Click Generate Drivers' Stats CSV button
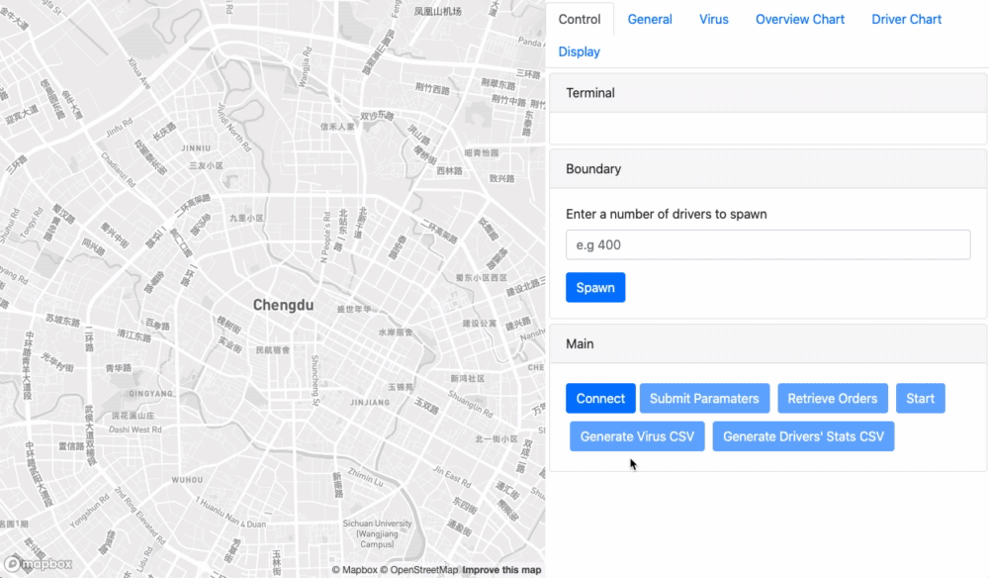The height and width of the screenshot is (578, 989). pyautogui.click(x=803, y=436)
